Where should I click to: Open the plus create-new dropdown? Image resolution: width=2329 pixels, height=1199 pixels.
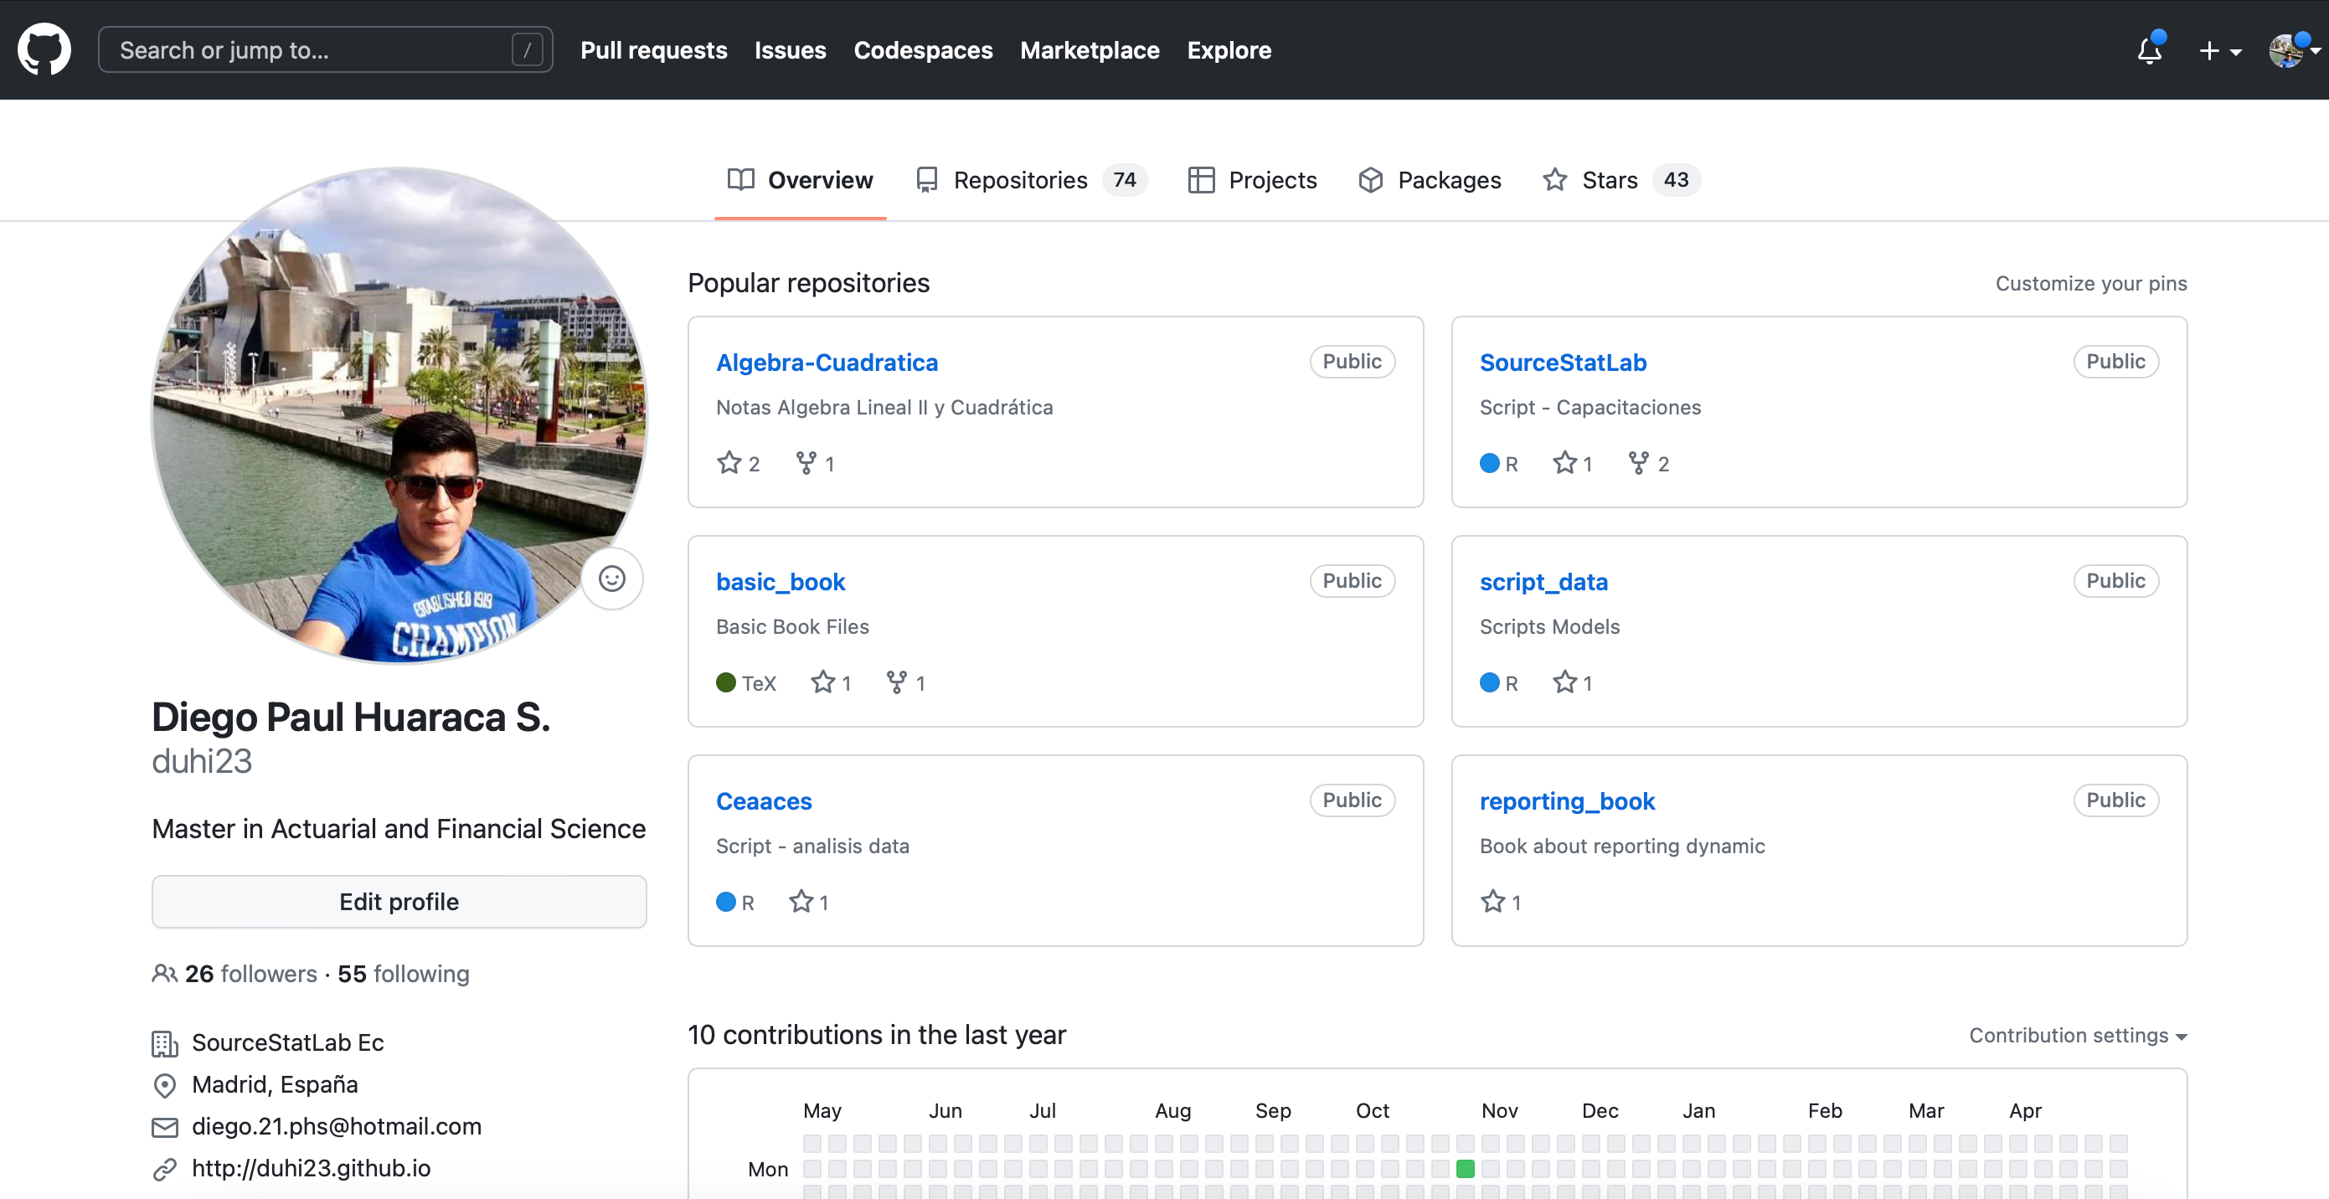[2218, 50]
